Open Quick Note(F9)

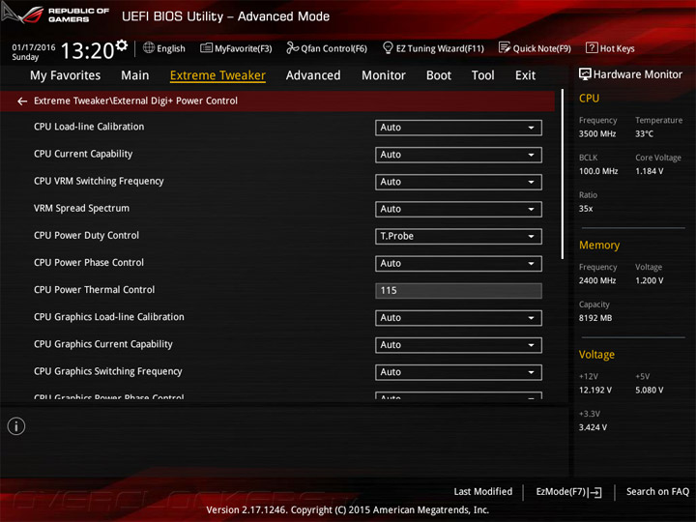(535, 48)
